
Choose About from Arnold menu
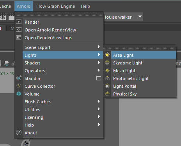click(x=63, y=133)
